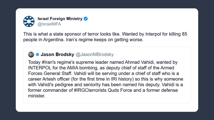Click verified badge next to Jason Brodsky
This screenshot has height=120, width=214.
point(37,54)
